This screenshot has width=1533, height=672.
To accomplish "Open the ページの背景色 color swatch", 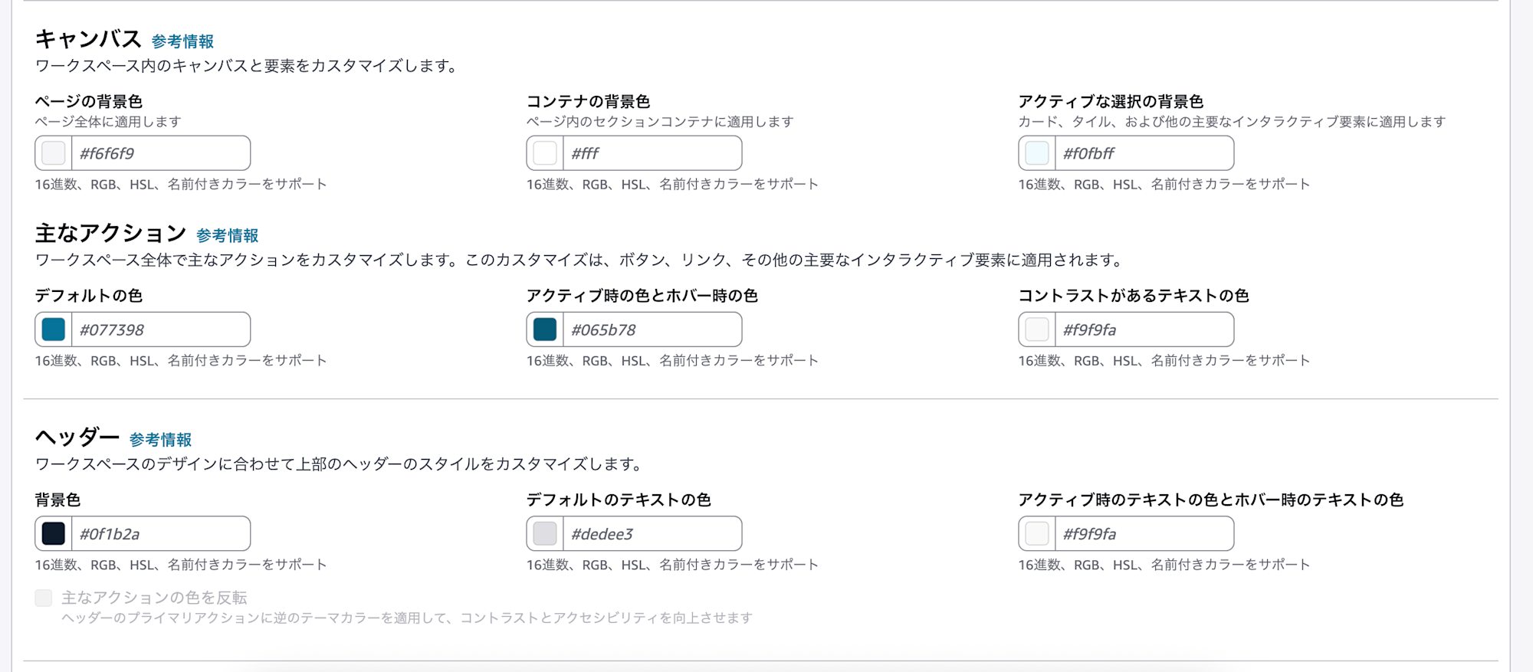I will tap(53, 153).
